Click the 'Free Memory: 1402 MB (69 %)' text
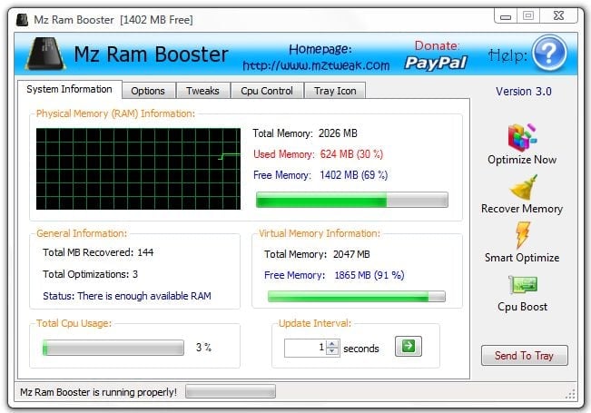The image size is (591, 413). [x=320, y=175]
